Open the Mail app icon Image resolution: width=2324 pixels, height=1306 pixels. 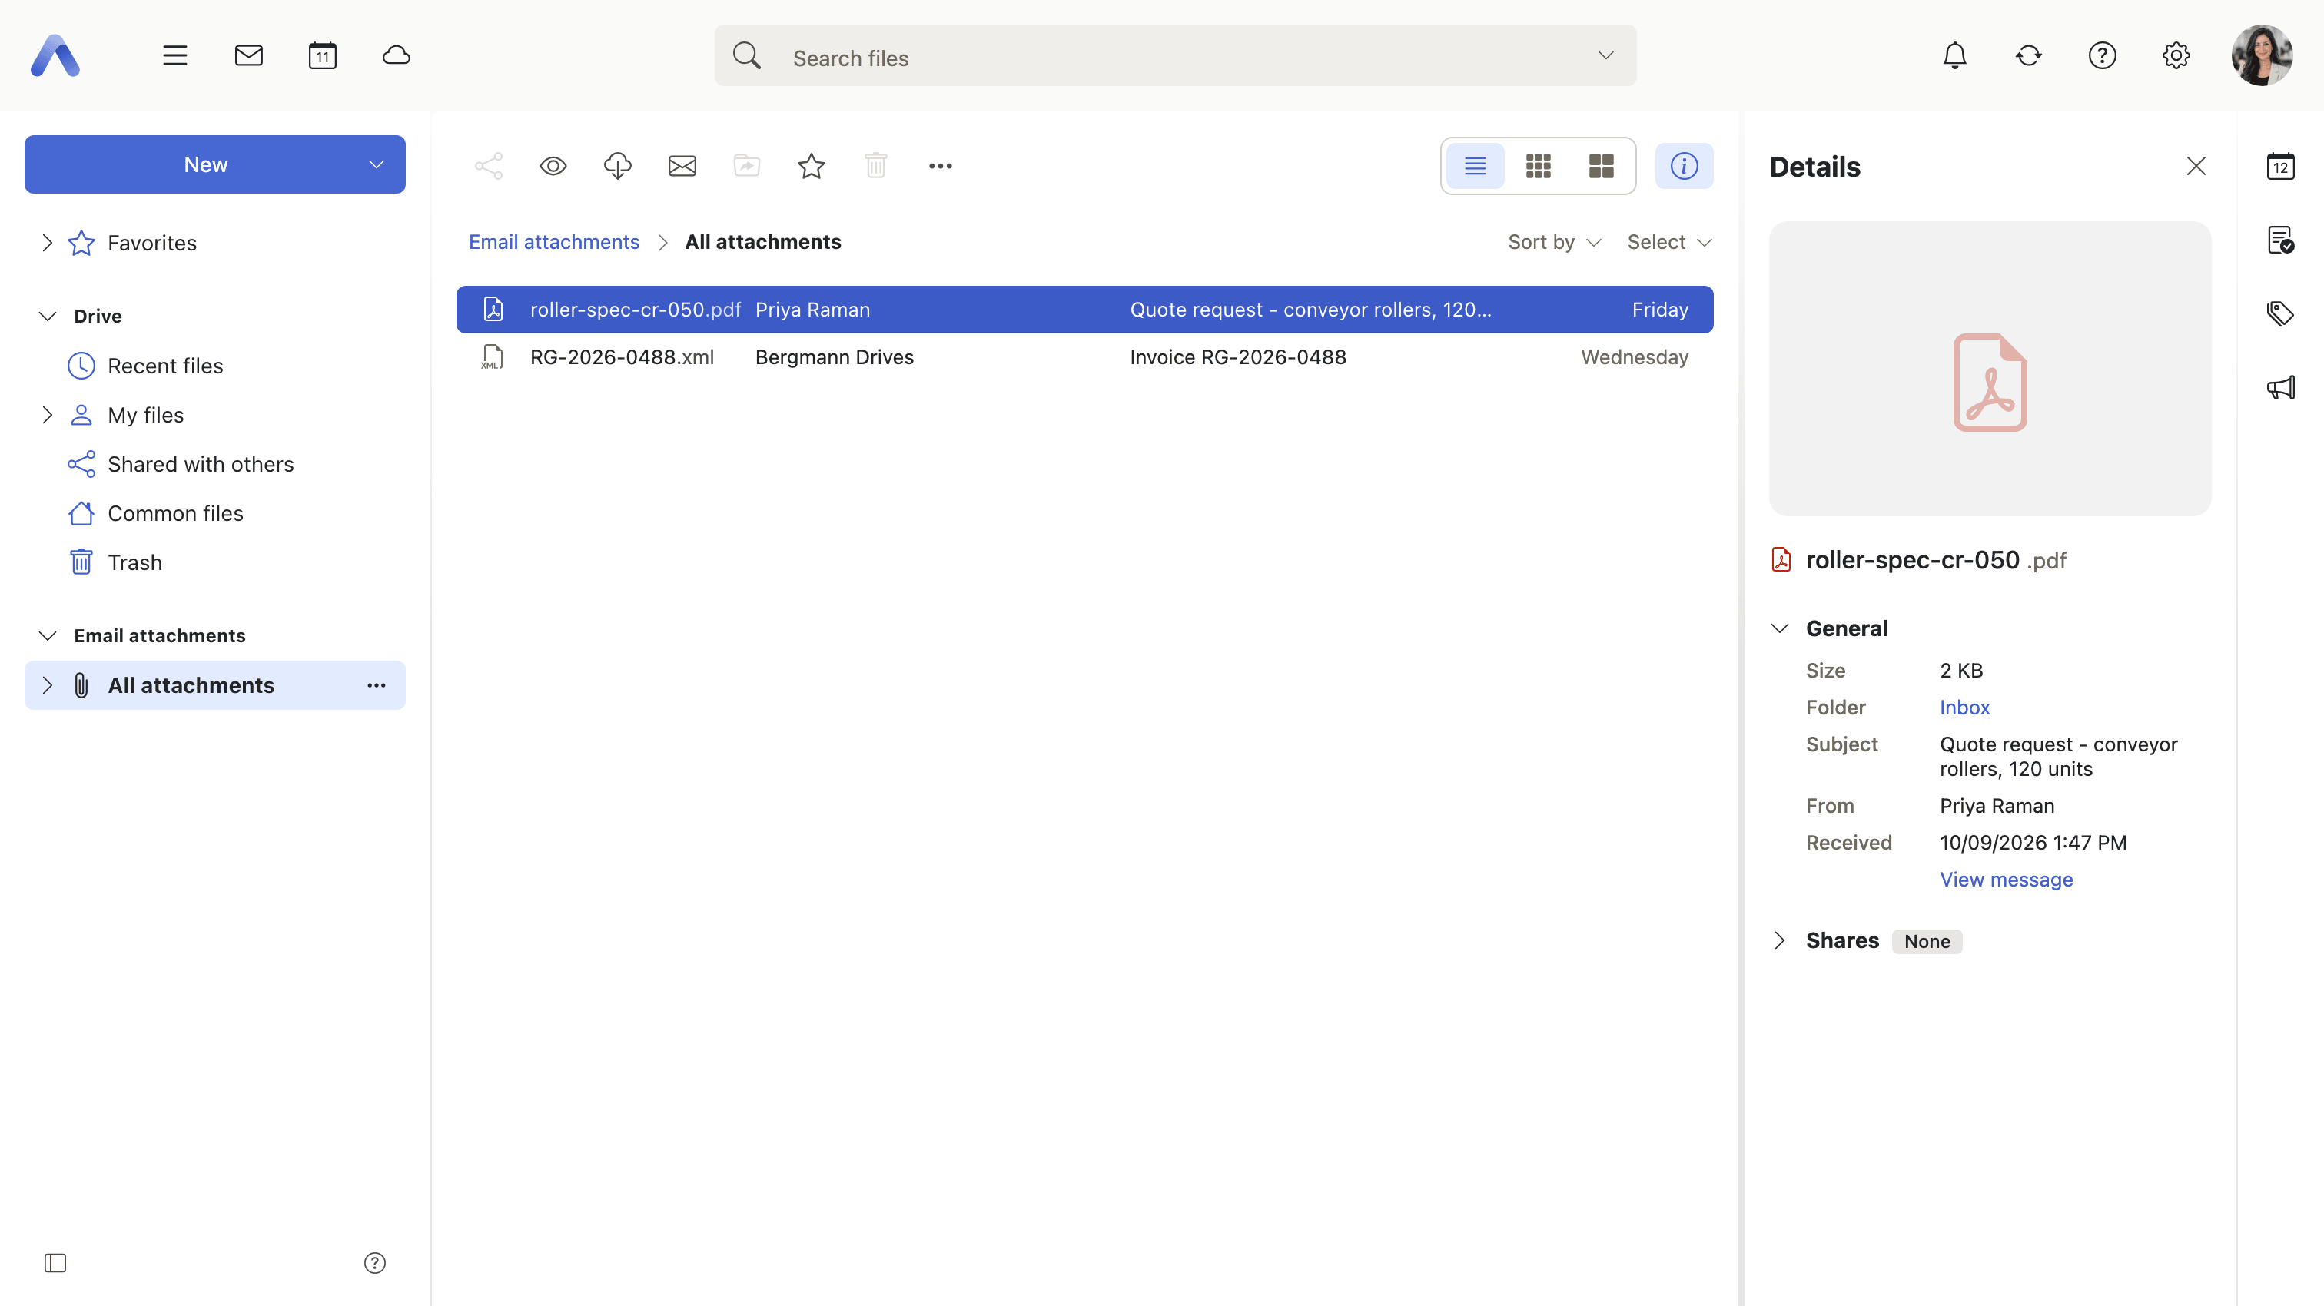(249, 56)
